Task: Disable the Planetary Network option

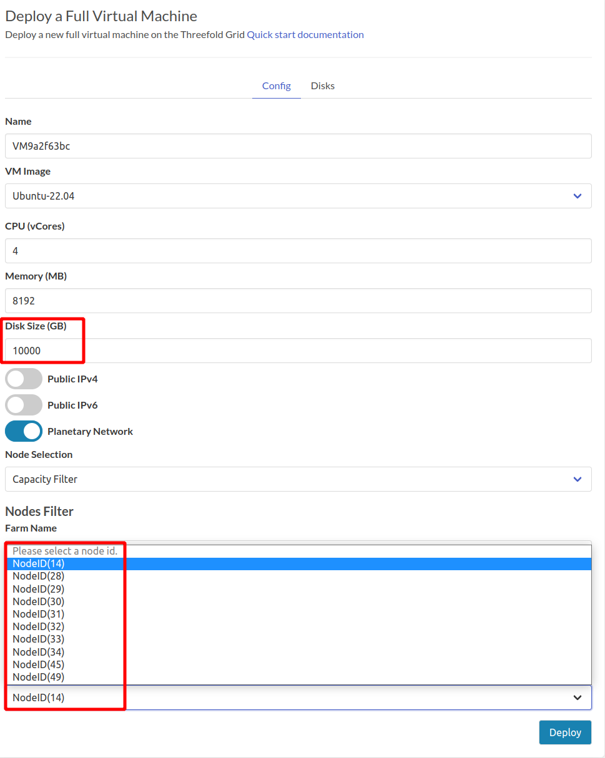Action: coord(23,431)
